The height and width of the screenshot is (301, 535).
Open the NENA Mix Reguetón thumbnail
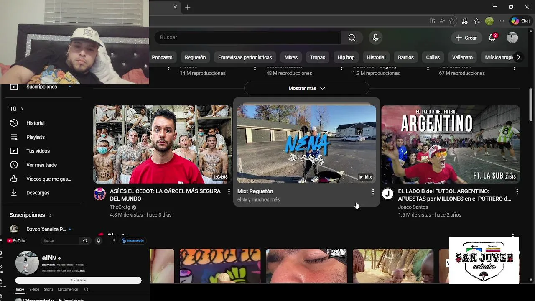tap(306, 144)
